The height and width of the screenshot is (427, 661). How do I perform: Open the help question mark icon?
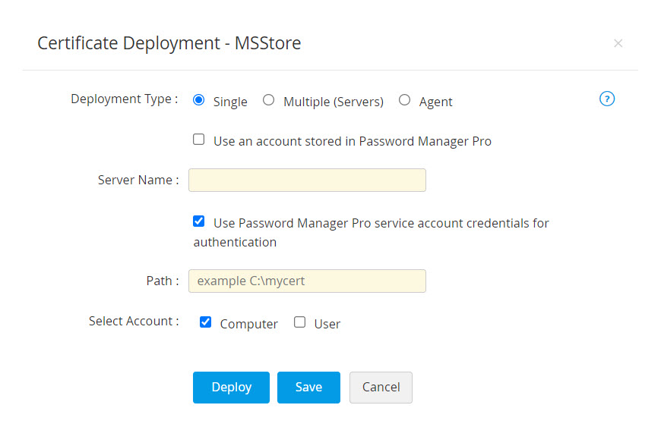click(607, 99)
